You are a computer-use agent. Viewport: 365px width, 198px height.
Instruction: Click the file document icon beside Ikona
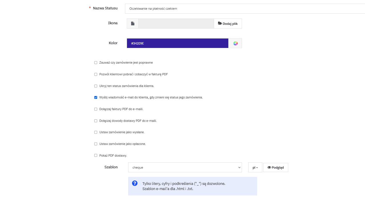(x=133, y=24)
